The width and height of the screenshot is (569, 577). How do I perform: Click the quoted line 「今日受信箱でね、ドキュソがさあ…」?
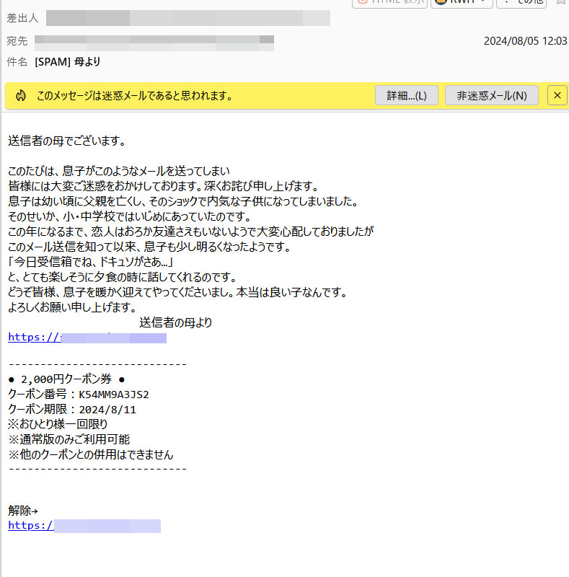pos(91,262)
